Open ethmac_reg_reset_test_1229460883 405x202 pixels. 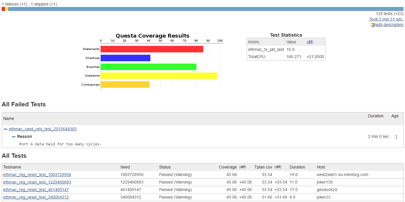point(37,182)
